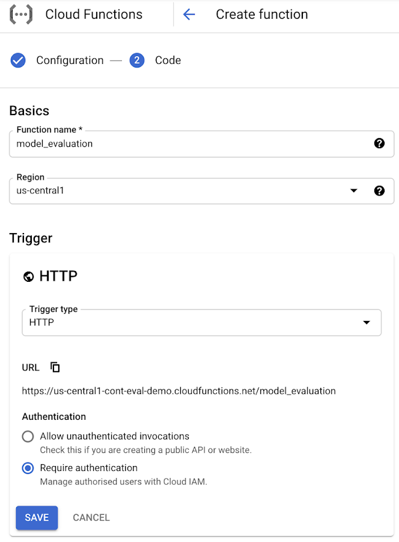The image size is (399, 542).
Task: Switch to the Code step
Action: 168,60
